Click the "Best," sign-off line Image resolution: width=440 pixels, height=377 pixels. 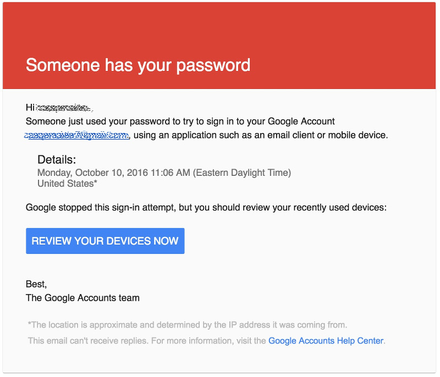tap(36, 284)
